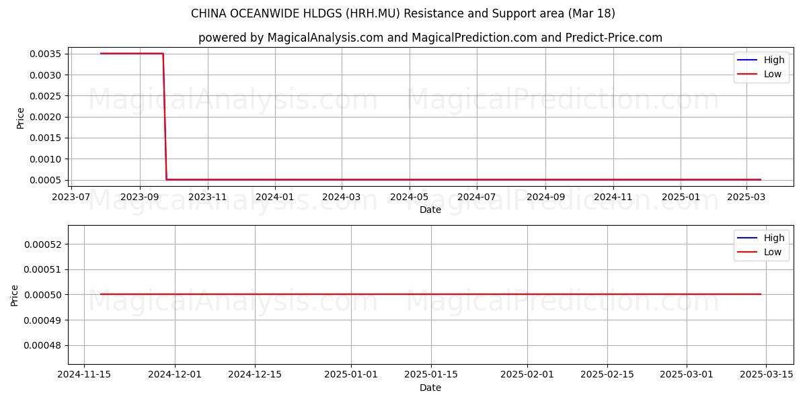Click the '2024-12-01' date tick label
The width and height of the screenshot is (807, 403).
tap(175, 375)
